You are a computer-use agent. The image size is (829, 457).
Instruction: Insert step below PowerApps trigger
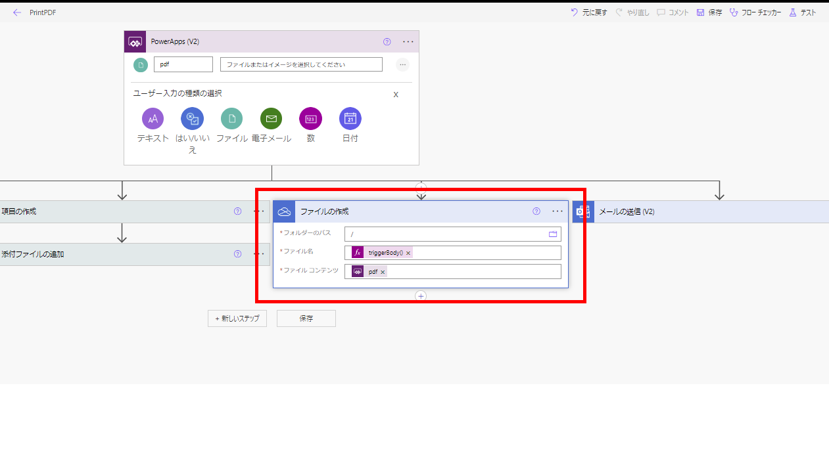click(421, 187)
